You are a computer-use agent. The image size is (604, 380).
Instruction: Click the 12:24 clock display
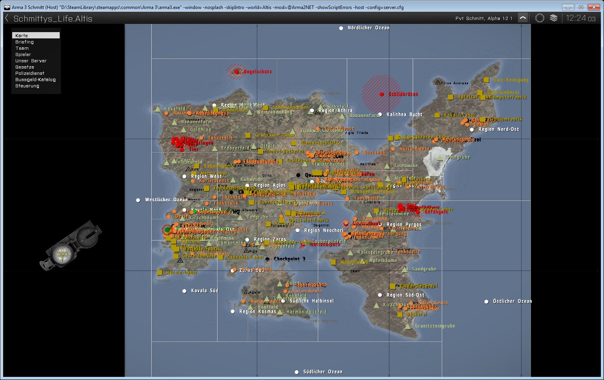[x=581, y=18]
